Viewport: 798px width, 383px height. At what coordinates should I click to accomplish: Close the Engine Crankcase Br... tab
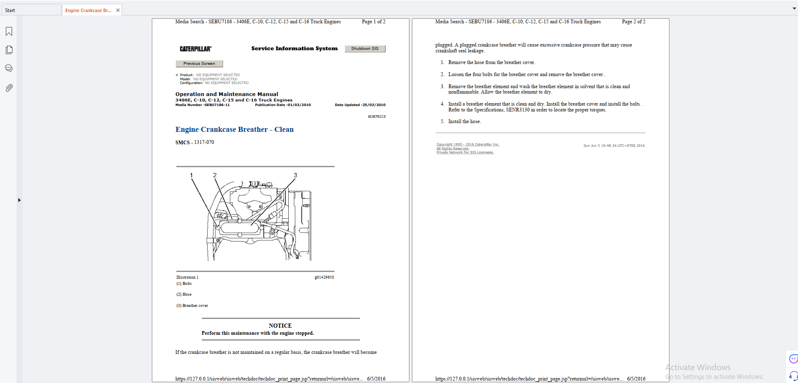(x=118, y=10)
